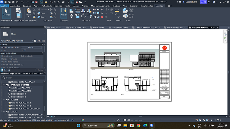Toggle drag elements on selection icon
Screen dimensions: 230x129
(211, 120)
